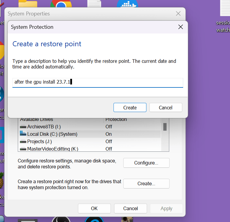
Task: Close the System Protection dialog
Action: [181, 27]
